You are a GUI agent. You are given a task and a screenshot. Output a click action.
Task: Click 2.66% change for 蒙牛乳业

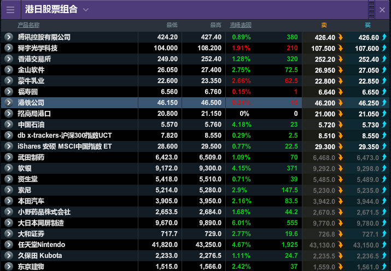pos(241,81)
